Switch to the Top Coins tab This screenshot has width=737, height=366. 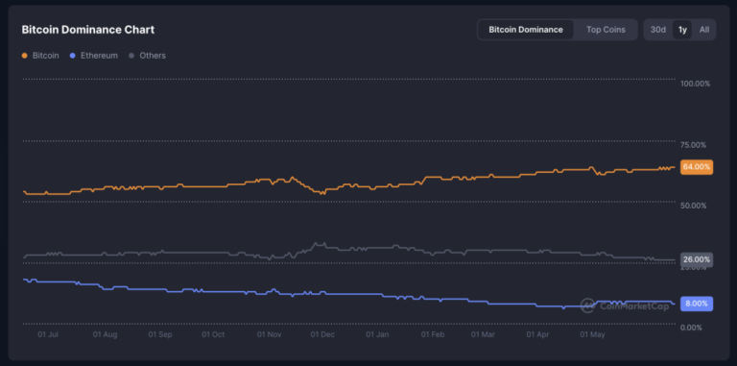point(606,30)
